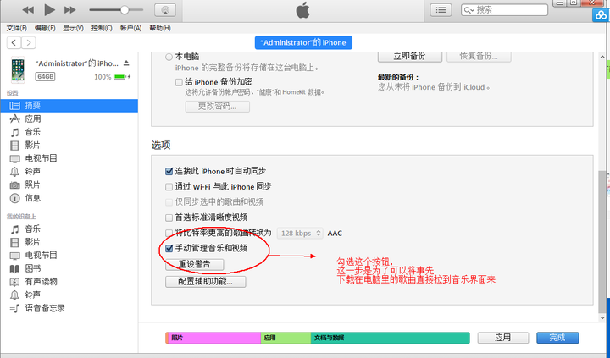Screen dimensions: 610x358
Task: Click the 完成 done button
Action: click(x=557, y=338)
